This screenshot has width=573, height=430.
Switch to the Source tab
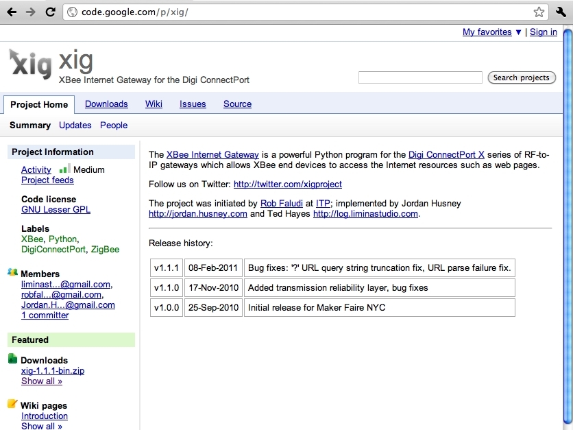coord(238,104)
